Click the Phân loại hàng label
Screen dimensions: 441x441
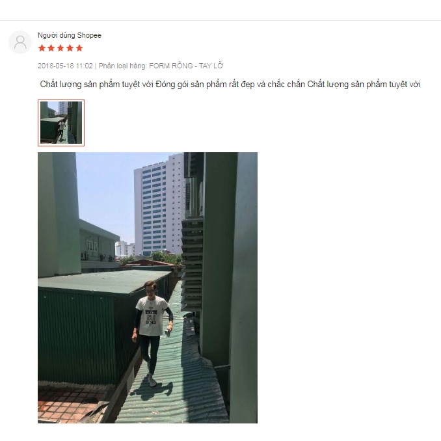(x=123, y=66)
